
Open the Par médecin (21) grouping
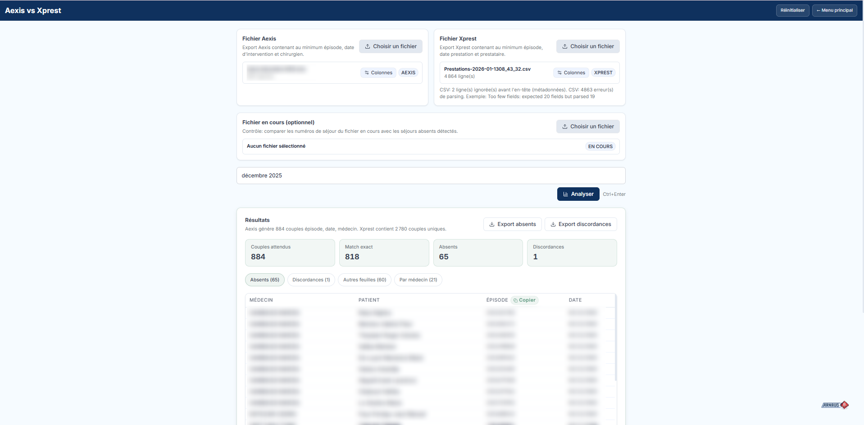[418, 280]
